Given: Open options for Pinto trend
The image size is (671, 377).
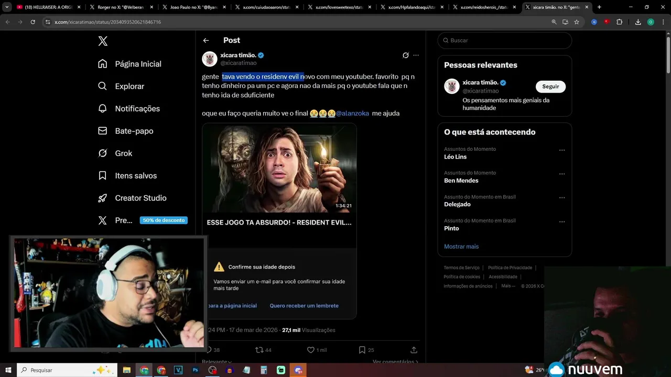Looking at the screenshot, I should click(562, 222).
